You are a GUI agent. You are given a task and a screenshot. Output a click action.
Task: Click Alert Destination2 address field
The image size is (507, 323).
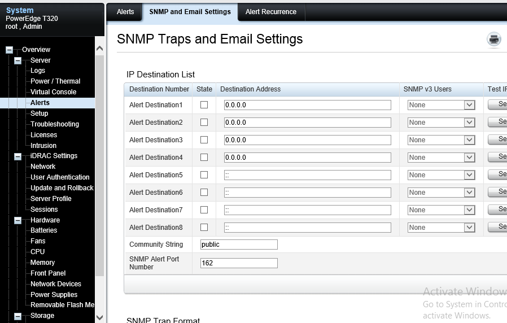click(x=307, y=123)
